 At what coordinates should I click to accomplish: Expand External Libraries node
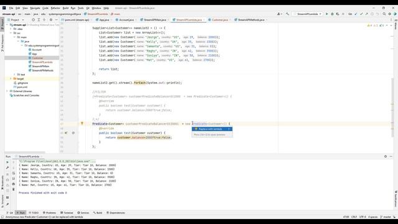[x=7, y=91]
